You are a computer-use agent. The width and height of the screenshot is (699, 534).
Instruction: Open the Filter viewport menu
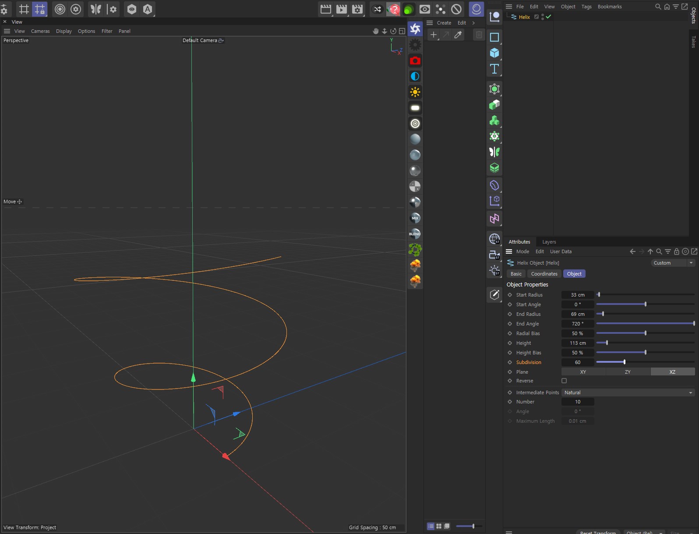click(x=107, y=31)
